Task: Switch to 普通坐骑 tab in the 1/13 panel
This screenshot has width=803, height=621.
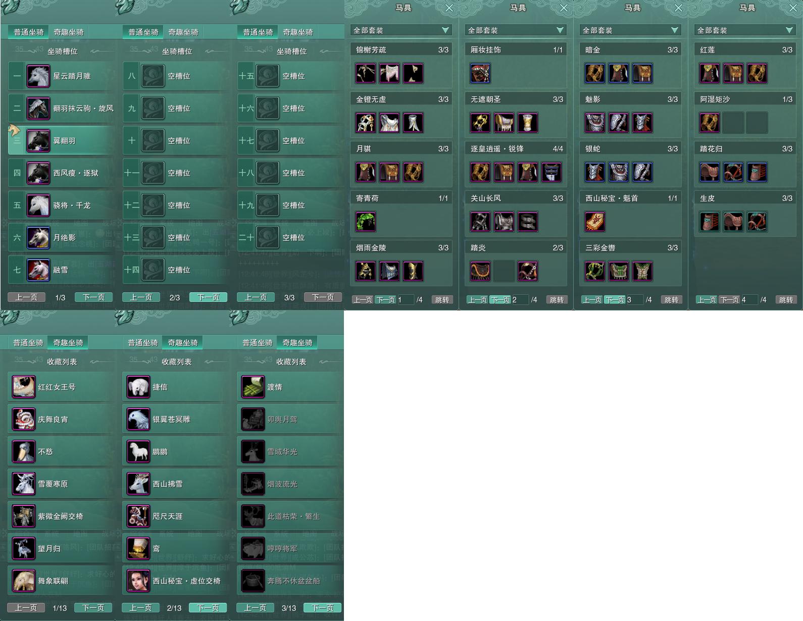Action: coord(28,342)
